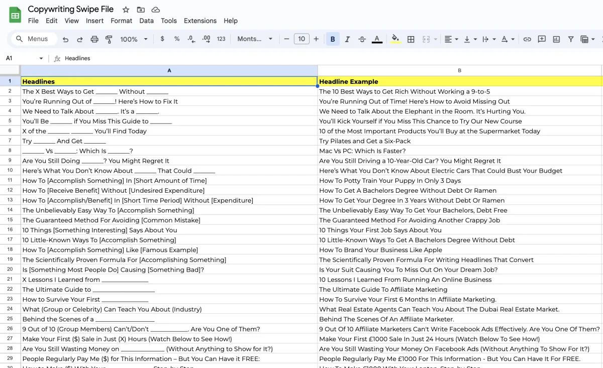The height and width of the screenshot is (368, 603).
Task: Select row 20 header
Action: click(10, 270)
